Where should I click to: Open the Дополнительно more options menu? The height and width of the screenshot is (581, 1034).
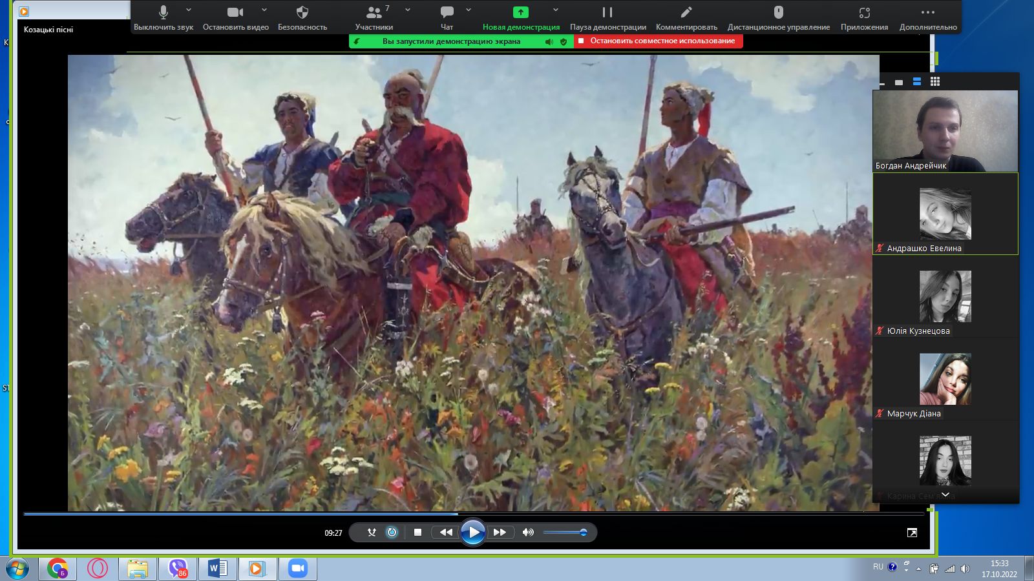tap(928, 18)
